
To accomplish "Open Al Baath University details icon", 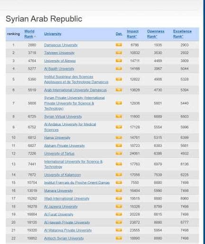I will point(119,69).
